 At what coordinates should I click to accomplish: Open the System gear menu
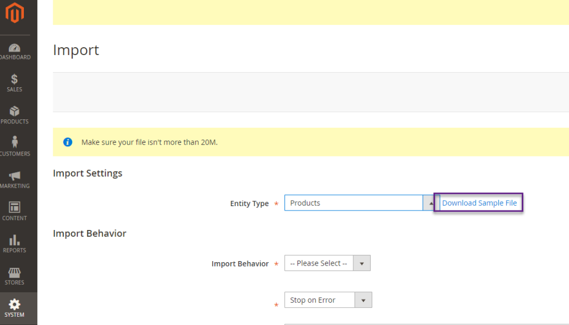click(14, 308)
